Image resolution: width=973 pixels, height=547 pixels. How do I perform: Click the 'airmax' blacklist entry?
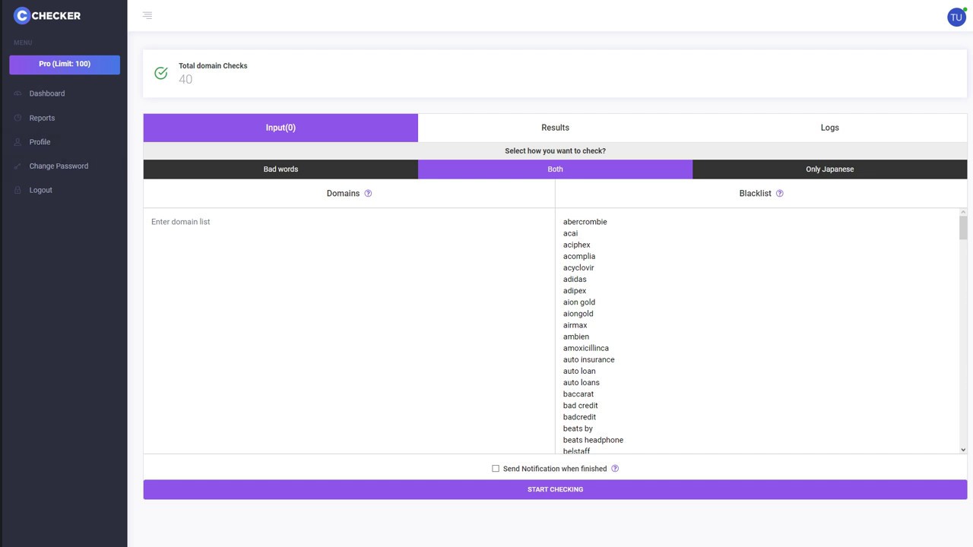pyautogui.click(x=575, y=325)
